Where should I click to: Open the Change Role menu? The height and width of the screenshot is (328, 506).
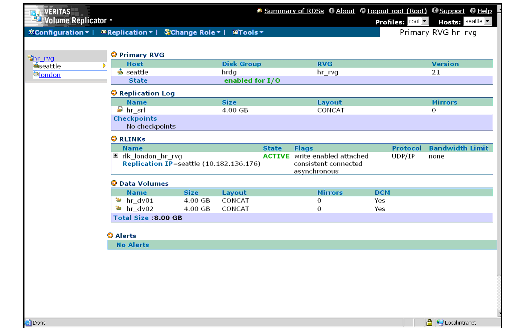192,32
